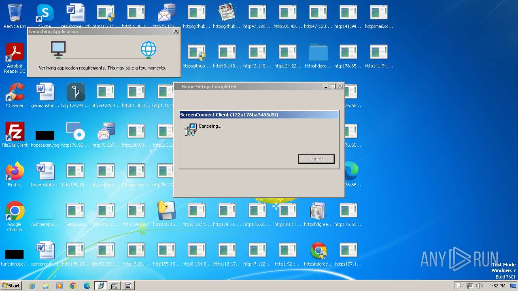Switch to the installer task on the taskbar
This screenshot has width=518, height=291.
[101, 286]
